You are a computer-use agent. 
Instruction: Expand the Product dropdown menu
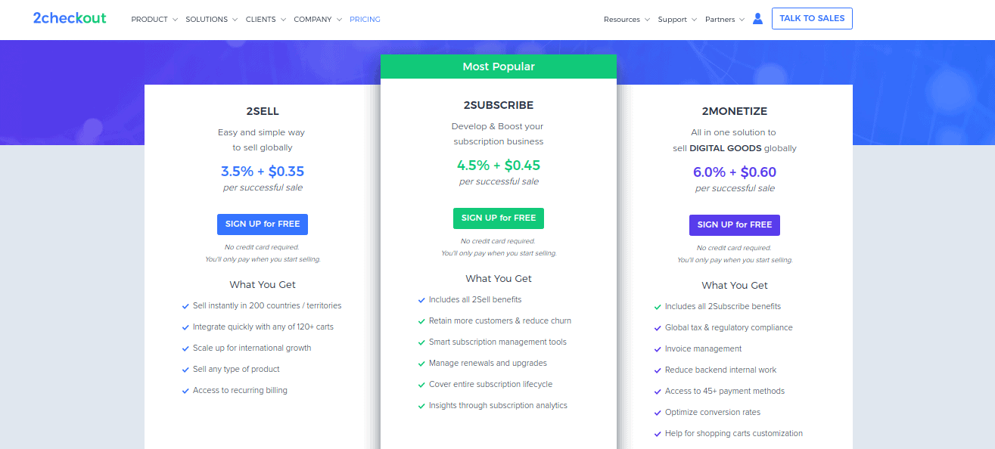click(154, 20)
